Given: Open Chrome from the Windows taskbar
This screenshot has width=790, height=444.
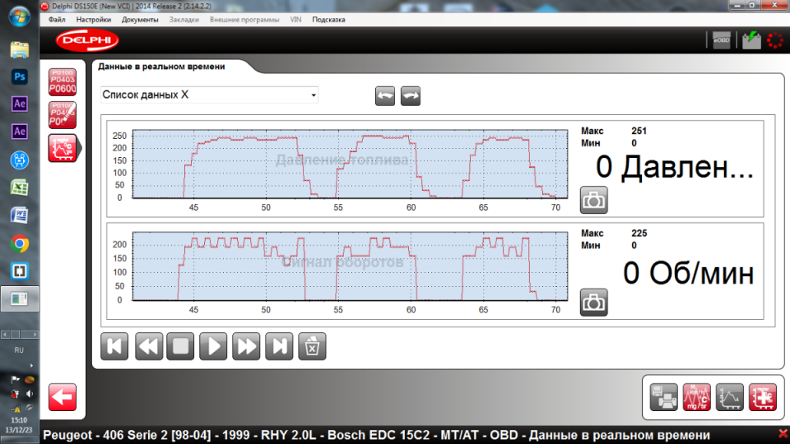Looking at the screenshot, I should (20, 243).
